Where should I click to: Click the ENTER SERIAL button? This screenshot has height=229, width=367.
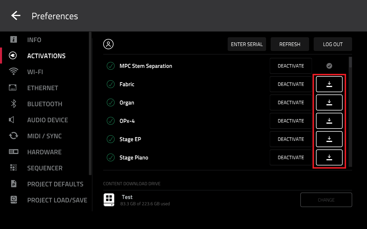coord(247,44)
